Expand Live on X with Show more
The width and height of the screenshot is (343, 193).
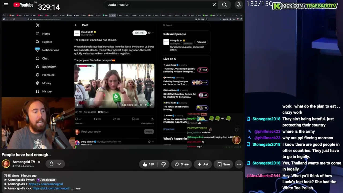[169, 129]
